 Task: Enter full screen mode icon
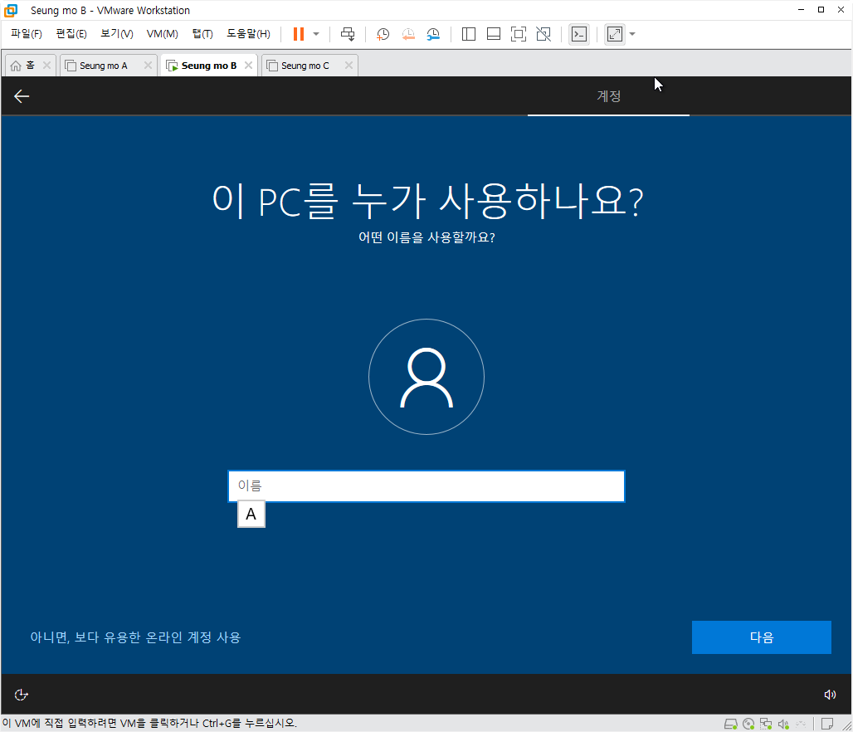point(519,34)
